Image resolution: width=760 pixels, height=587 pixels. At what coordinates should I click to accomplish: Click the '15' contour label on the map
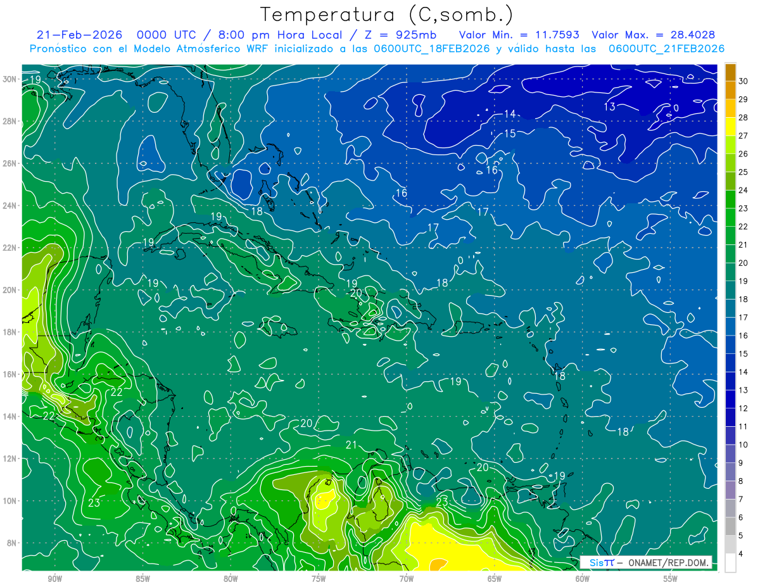(x=510, y=134)
